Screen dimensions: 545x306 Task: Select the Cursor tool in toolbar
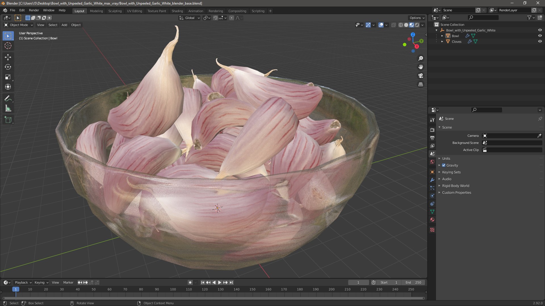[8, 46]
